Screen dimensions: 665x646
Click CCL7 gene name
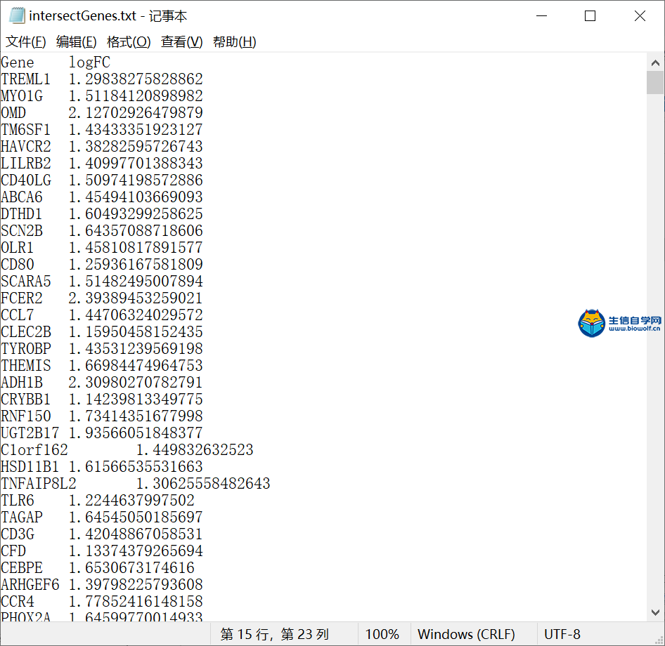[18, 315]
